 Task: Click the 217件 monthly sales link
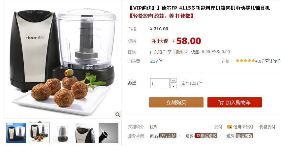[x=156, y=61]
